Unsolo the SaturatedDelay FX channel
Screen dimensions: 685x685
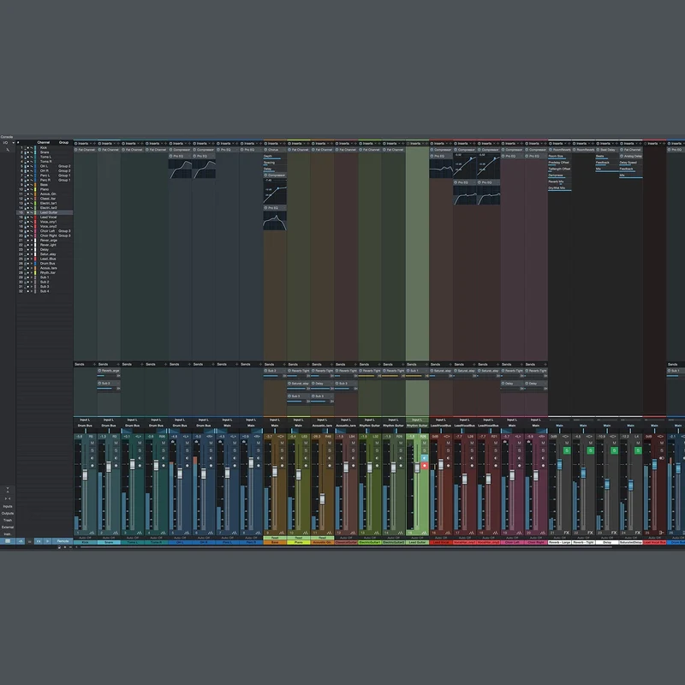coord(638,450)
